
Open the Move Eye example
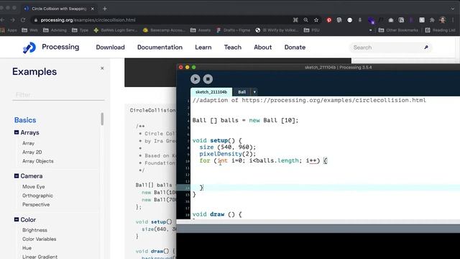tap(34, 187)
